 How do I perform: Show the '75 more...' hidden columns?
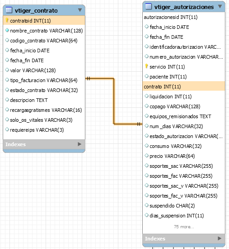click(184, 227)
